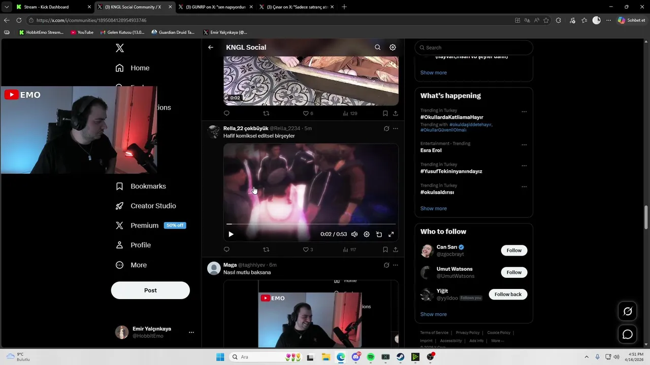Share the Rella_22 çokbüyük post

pos(396,249)
